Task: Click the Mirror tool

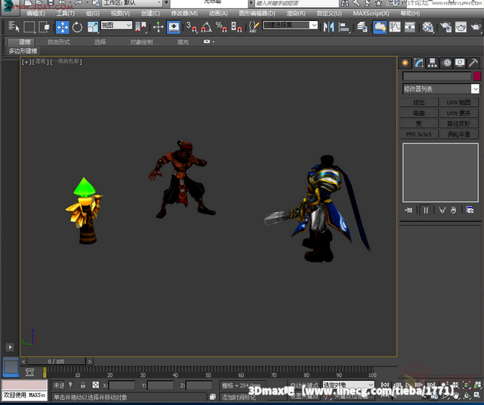Action: click(328, 27)
